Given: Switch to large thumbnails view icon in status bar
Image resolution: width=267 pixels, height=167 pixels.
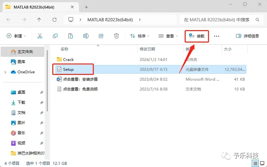Looking at the screenshot, I should 262,164.
